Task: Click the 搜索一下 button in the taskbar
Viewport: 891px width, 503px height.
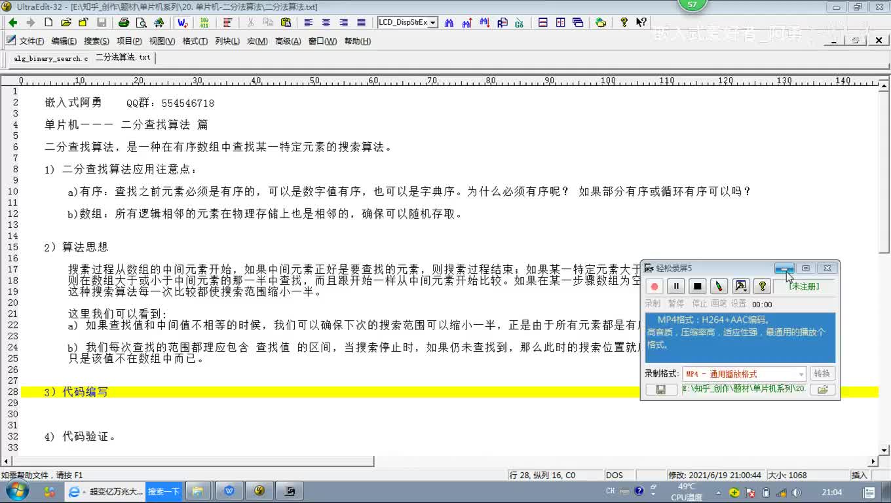Action: pos(163,491)
